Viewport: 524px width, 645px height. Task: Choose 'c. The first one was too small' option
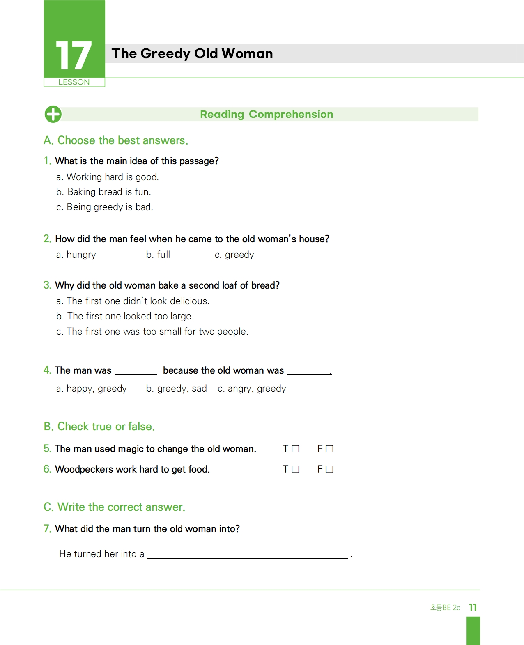[x=152, y=331]
